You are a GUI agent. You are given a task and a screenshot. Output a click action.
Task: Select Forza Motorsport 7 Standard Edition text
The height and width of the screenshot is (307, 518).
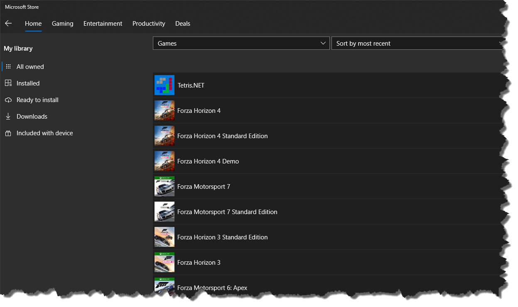227,212
